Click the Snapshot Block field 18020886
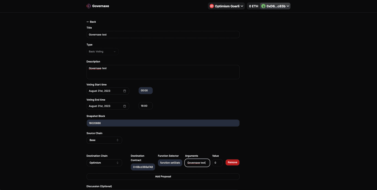 [x=163, y=123]
